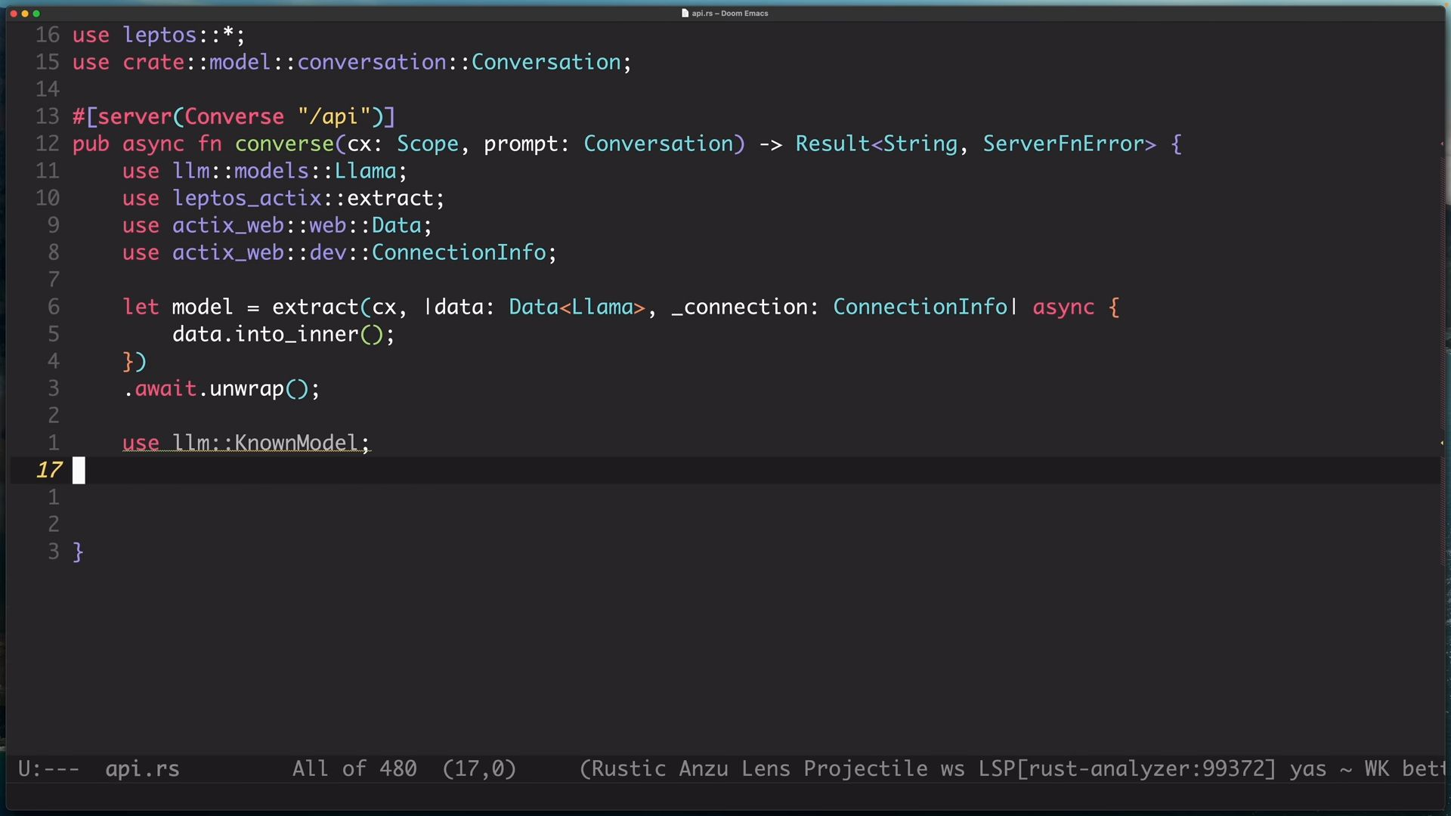Click the yellow minimize window button
1451x816 pixels.
click(x=25, y=14)
